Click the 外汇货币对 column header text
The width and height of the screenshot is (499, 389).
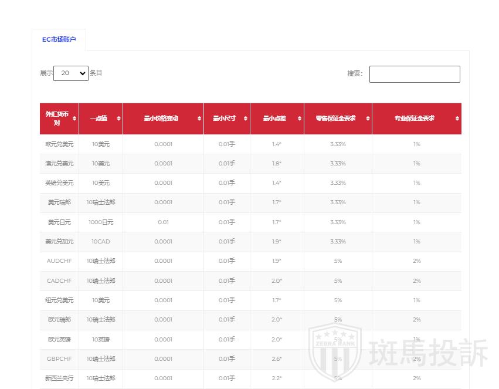tap(57, 119)
